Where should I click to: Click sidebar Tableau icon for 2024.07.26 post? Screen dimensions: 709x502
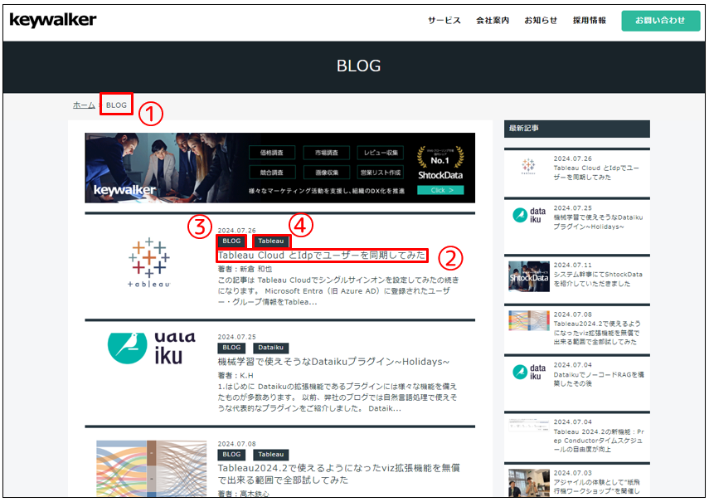coord(528,167)
